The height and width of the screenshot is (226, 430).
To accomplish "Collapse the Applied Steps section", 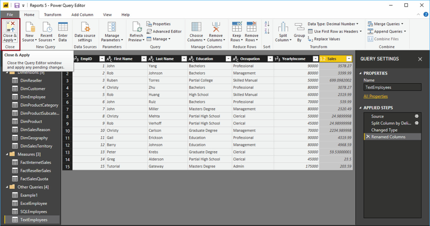I will [x=361, y=108].
